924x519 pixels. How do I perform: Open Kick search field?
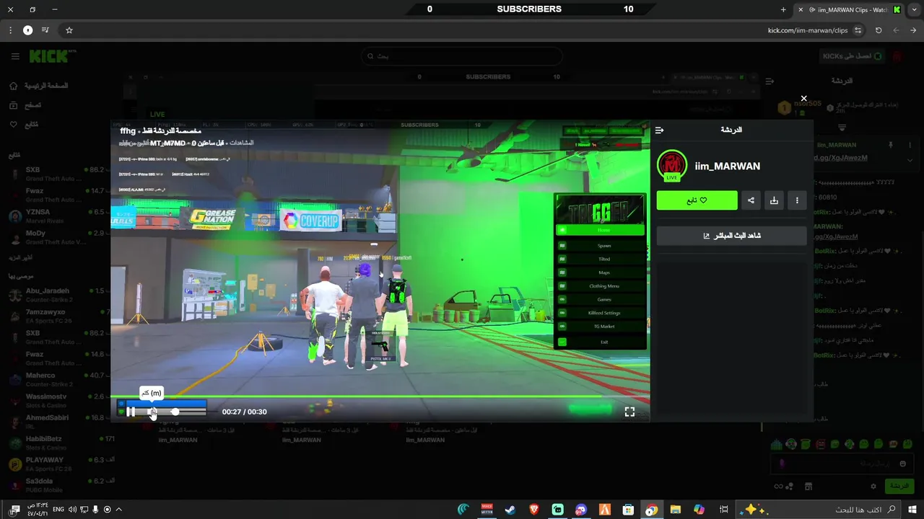tap(462, 56)
